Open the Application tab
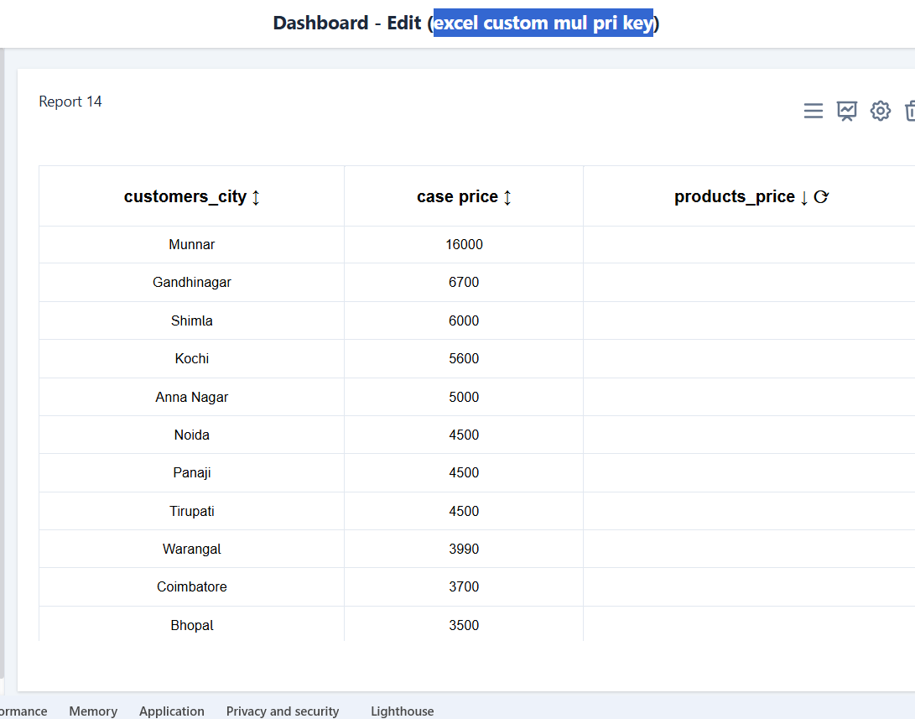 172,711
